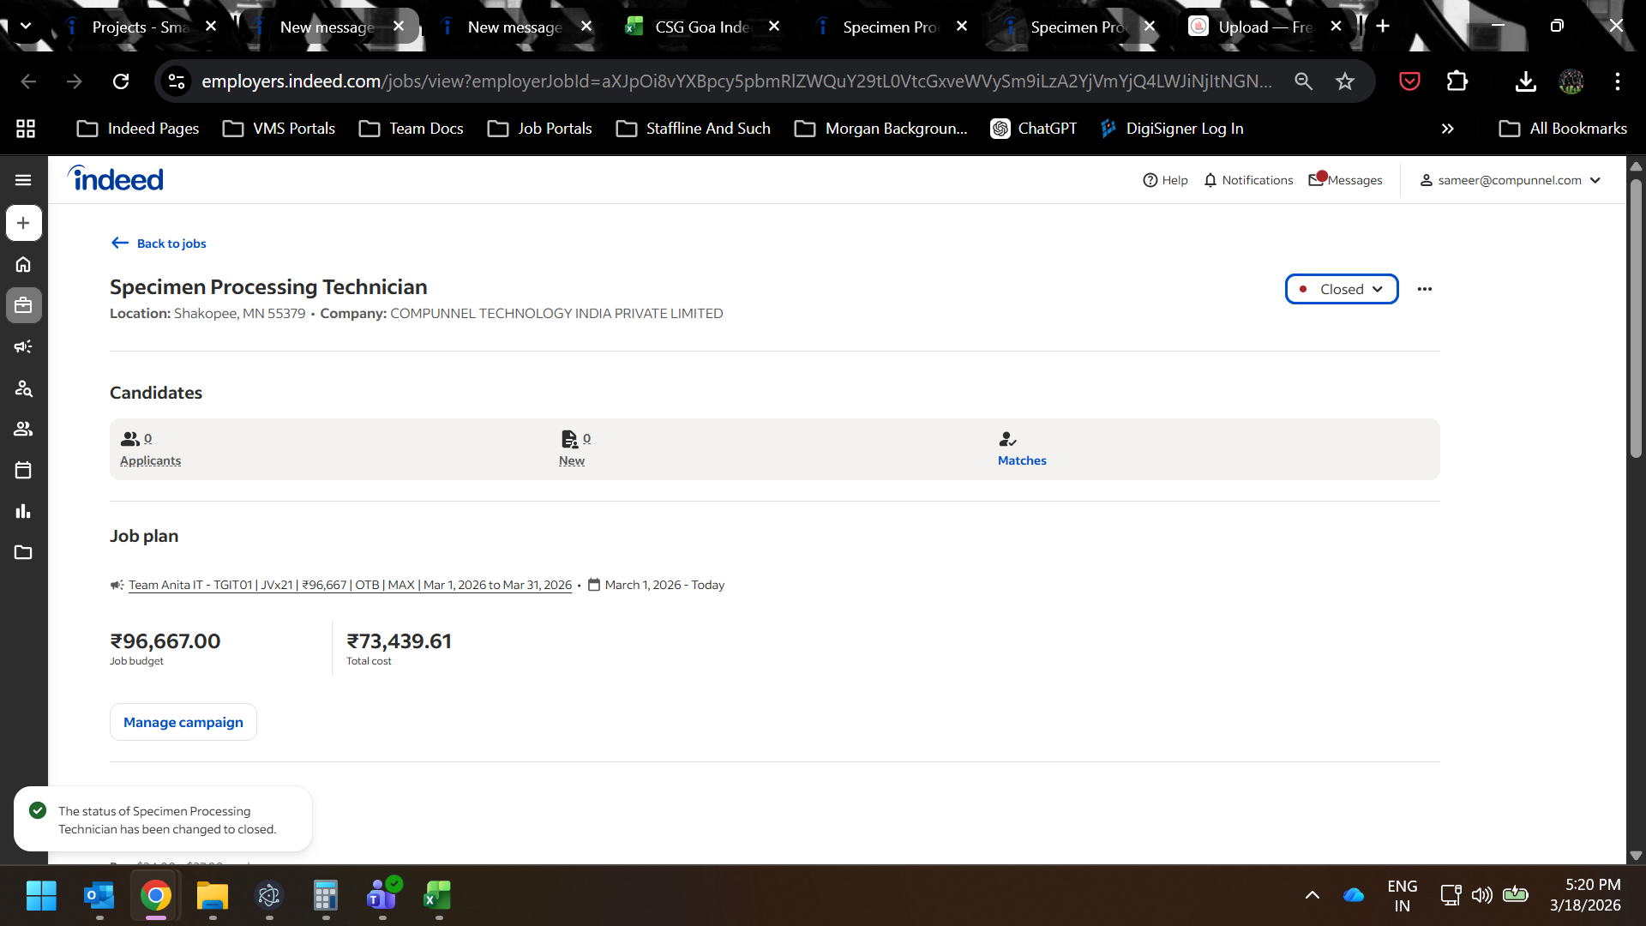Click the plus create-new icon in sidebar
Image resolution: width=1646 pixels, height=926 pixels.
23,223
